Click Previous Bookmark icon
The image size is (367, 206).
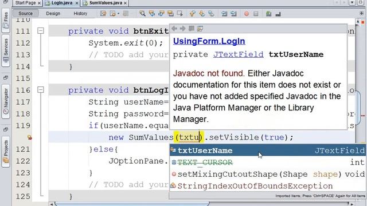click(193, 14)
